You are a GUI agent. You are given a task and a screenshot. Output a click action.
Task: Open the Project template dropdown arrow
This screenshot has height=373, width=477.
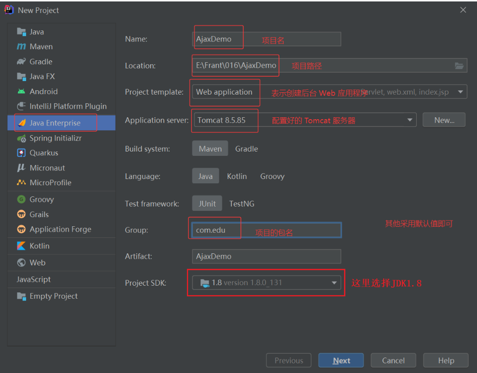(460, 92)
